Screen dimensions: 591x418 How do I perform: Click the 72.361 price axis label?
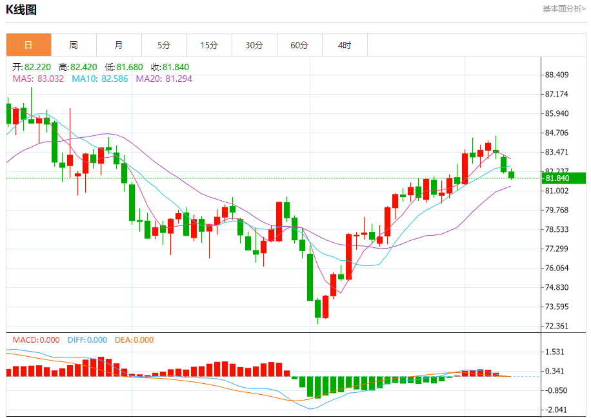point(557,326)
